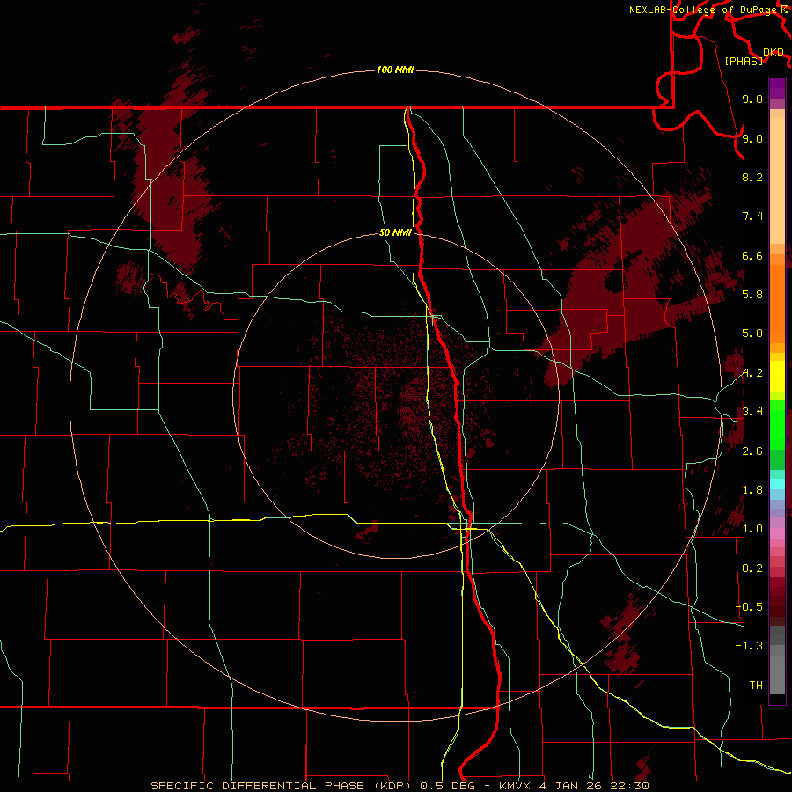The height and width of the screenshot is (792, 792).
Task: Pick the cyan segment of the color bar
Action: click(x=777, y=484)
